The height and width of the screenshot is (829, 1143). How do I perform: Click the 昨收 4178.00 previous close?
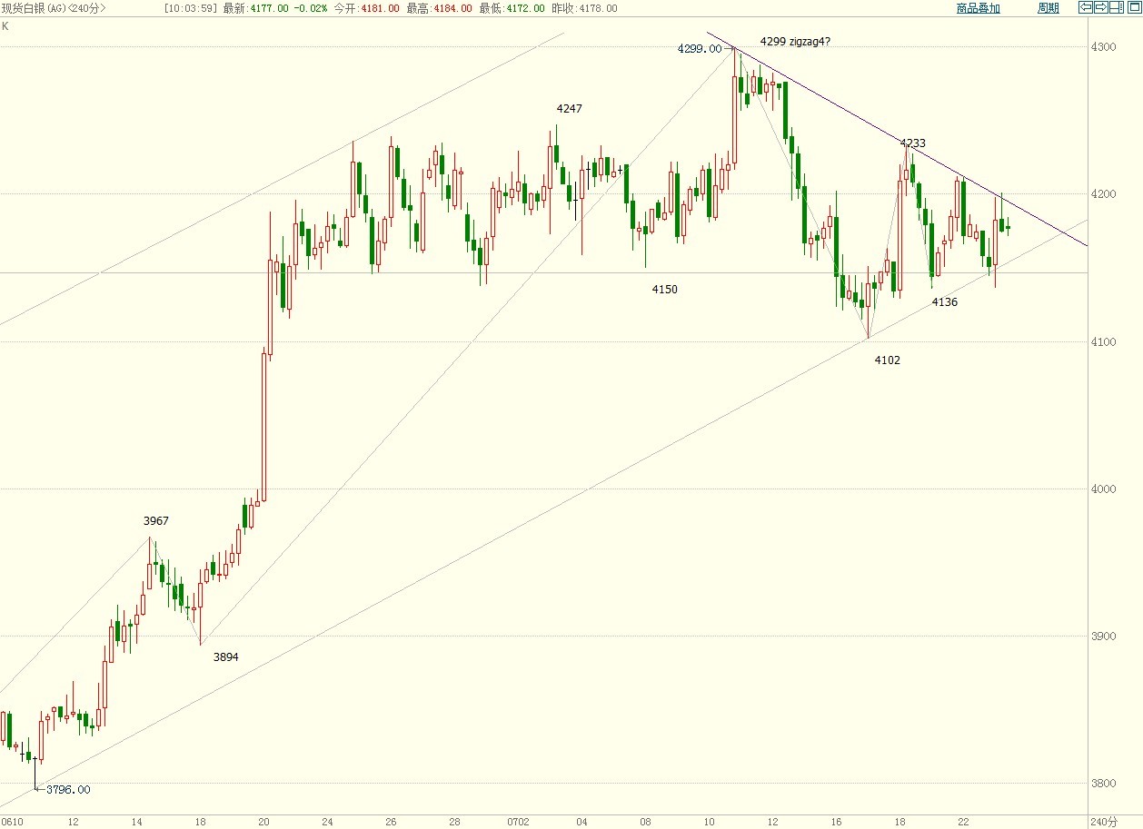pos(585,8)
